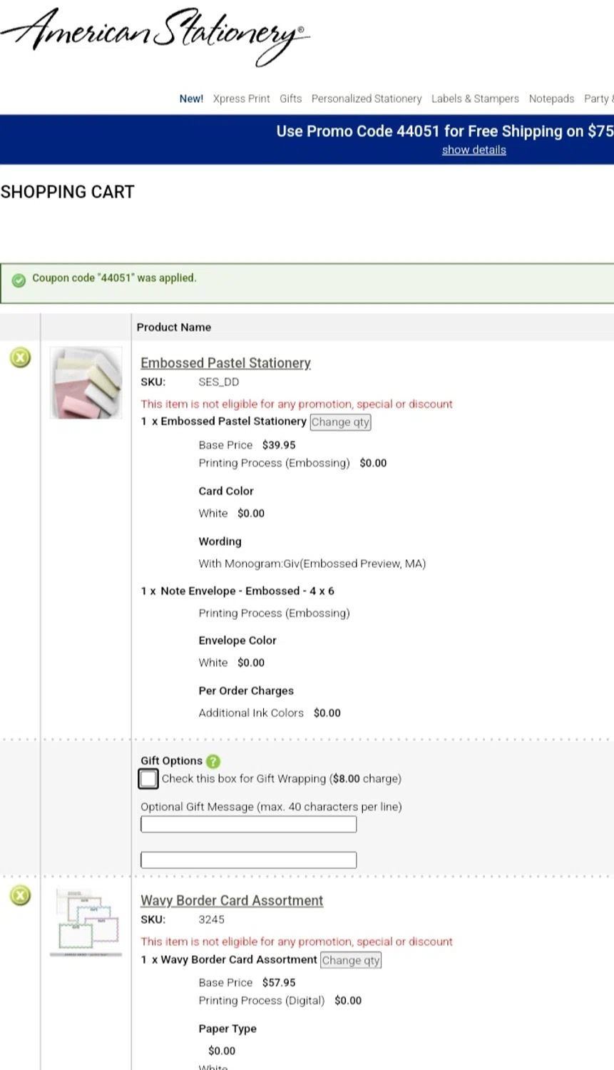Click Embossed Pastel Stationery product thumbnail
Image resolution: width=614 pixels, height=1070 pixels.
(86, 383)
